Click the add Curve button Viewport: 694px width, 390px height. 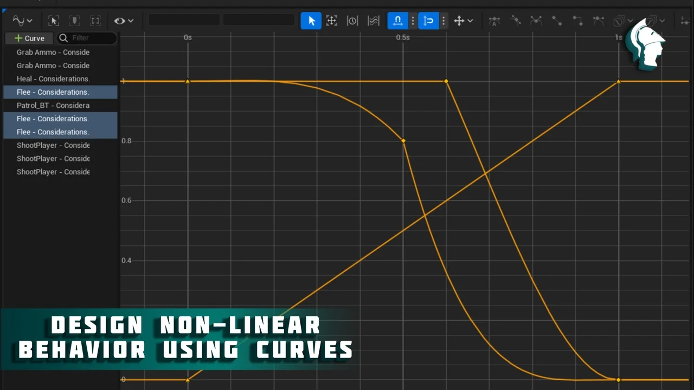point(29,38)
